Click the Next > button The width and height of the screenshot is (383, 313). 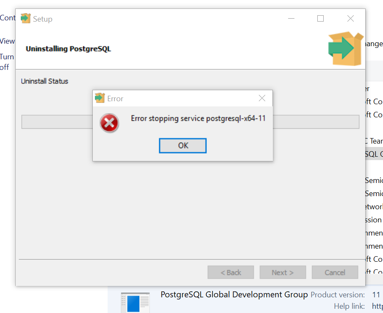point(283,272)
